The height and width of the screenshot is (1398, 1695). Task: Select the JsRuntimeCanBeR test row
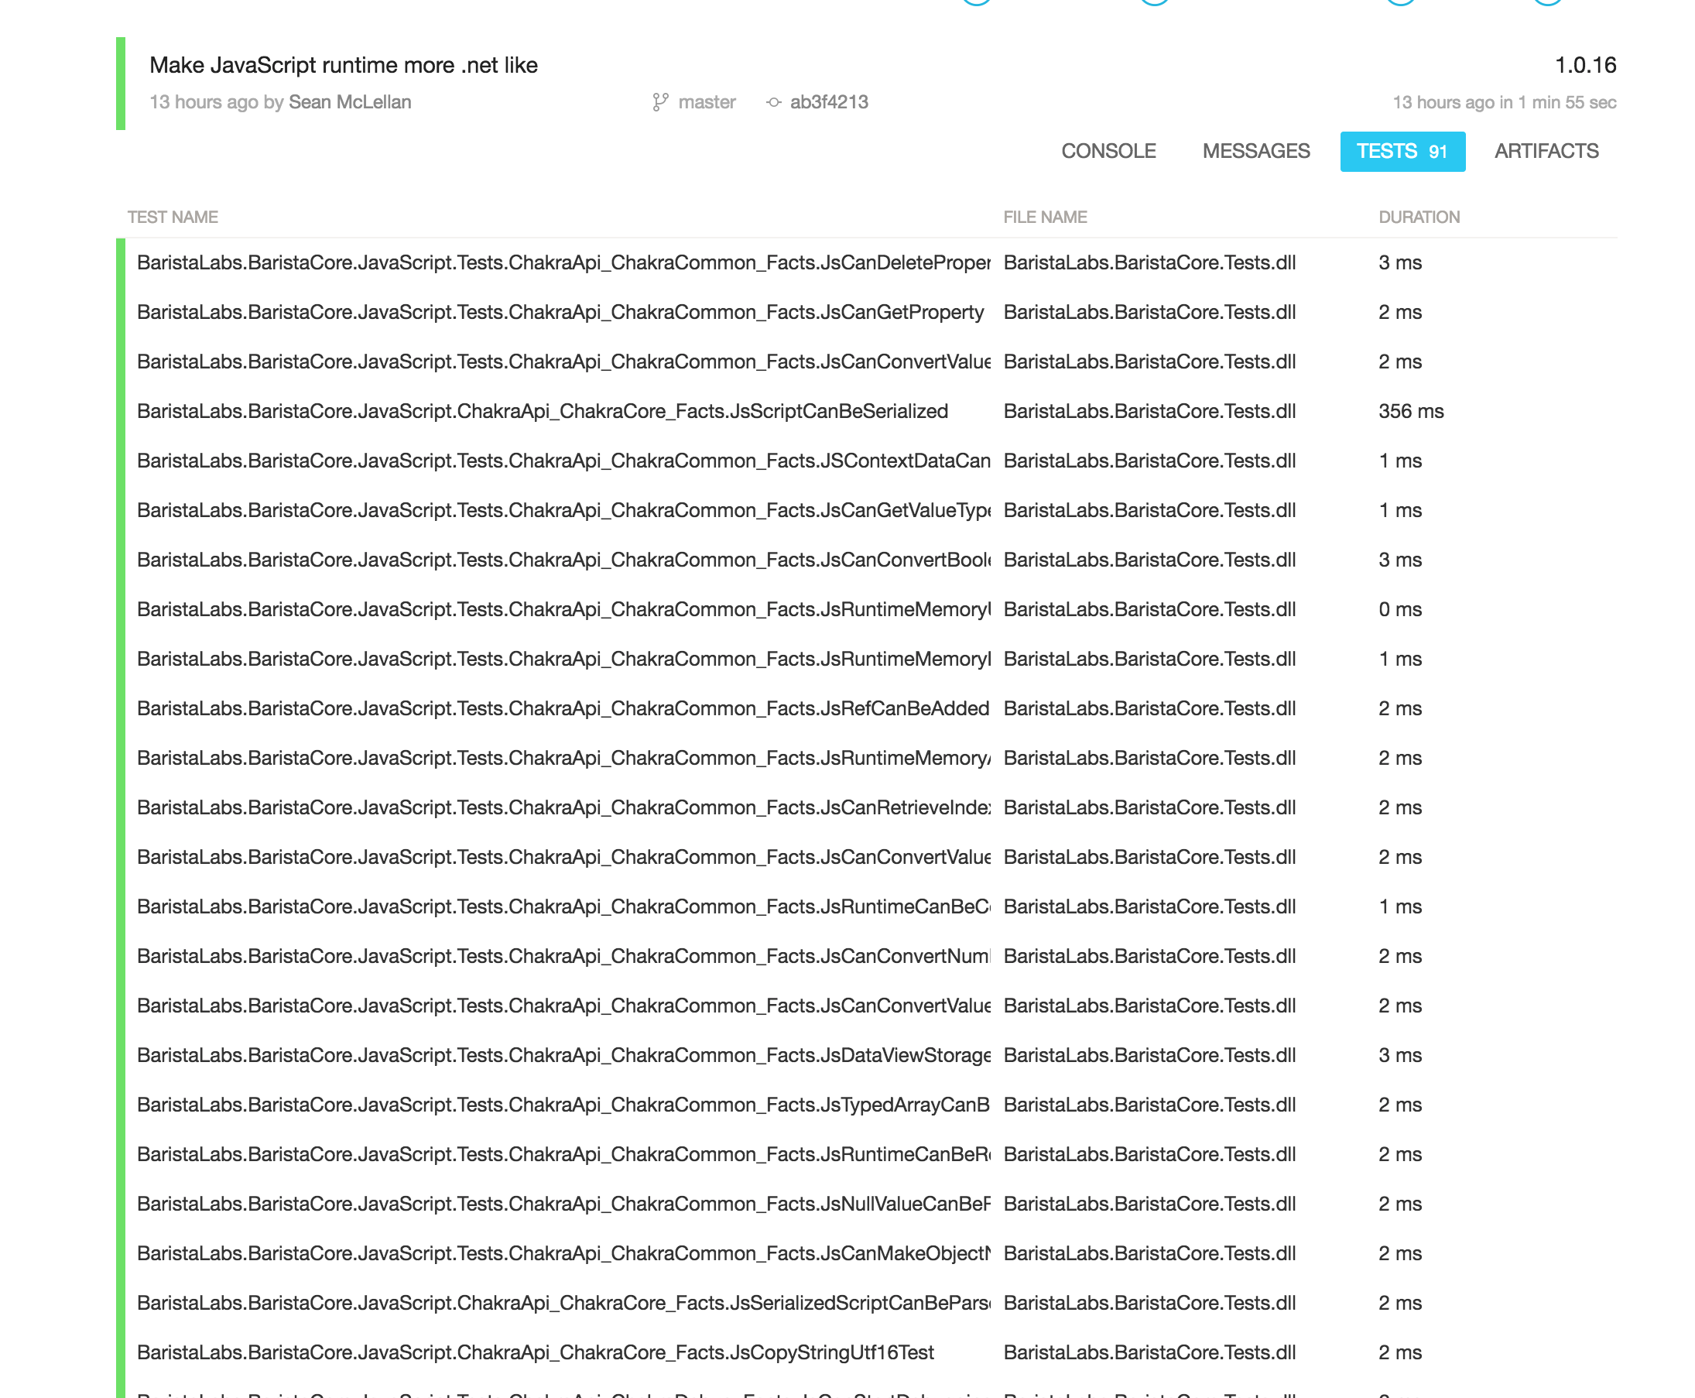[865, 1154]
